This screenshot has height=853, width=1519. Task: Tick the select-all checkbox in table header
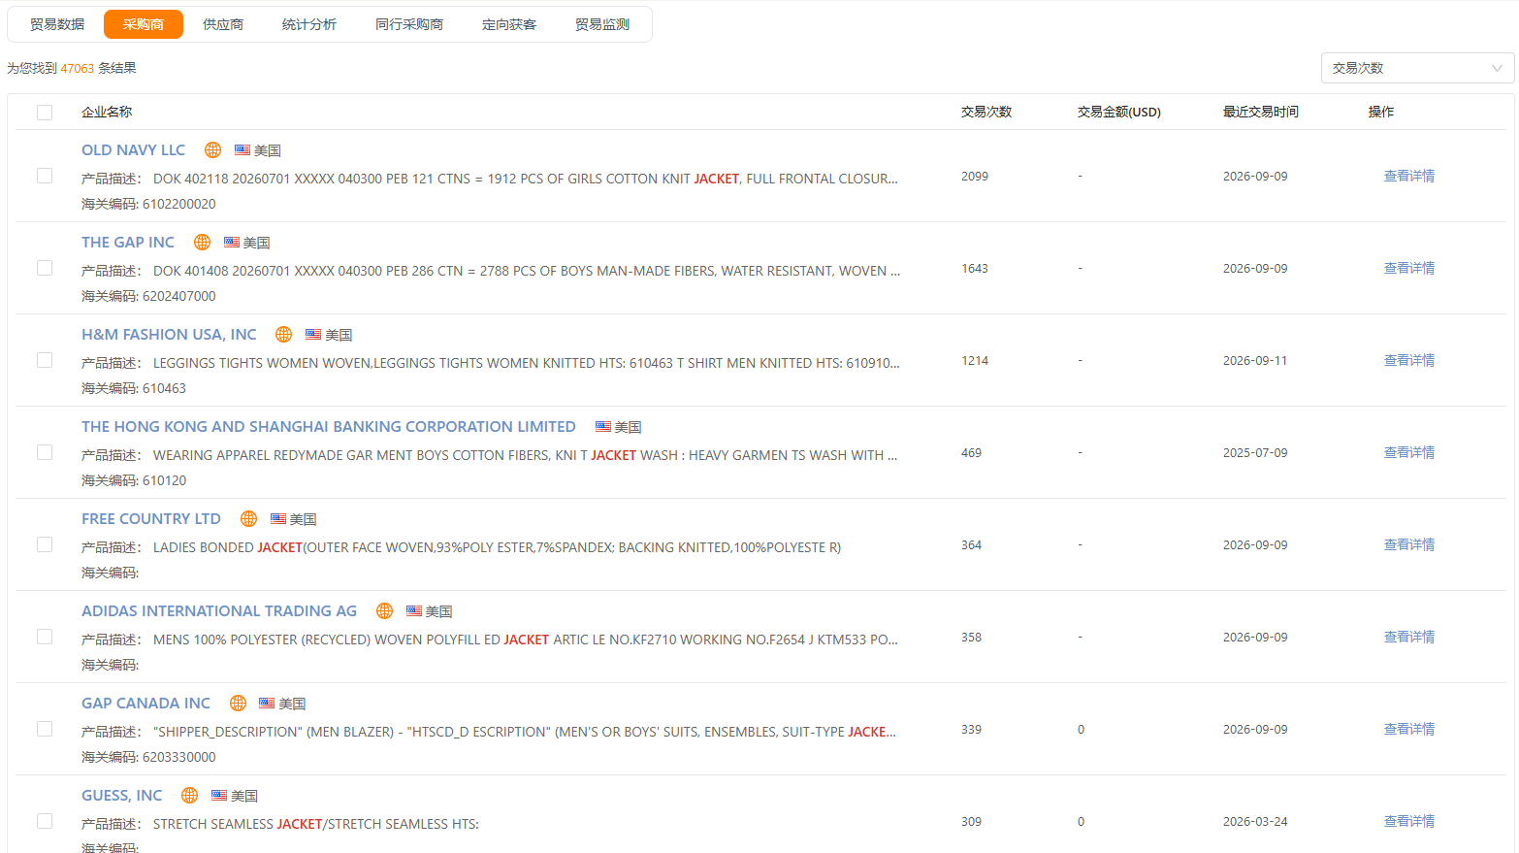pyautogui.click(x=45, y=113)
